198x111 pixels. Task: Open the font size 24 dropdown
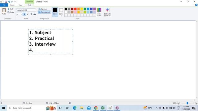pyautogui.click(x=21, y=14)
